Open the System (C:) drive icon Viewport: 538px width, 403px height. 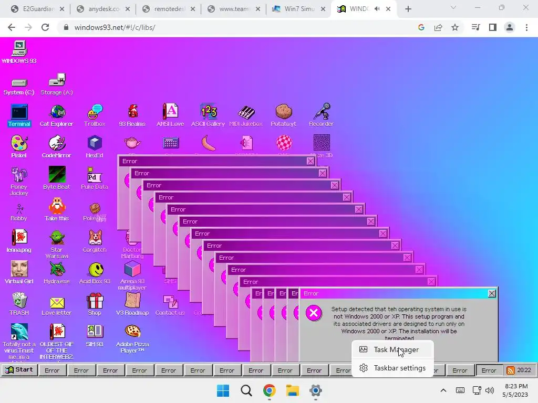coord(19,86)
